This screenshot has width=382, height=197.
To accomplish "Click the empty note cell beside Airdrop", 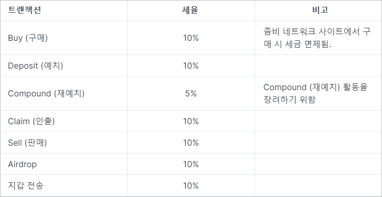I will [x=318, y=164].
